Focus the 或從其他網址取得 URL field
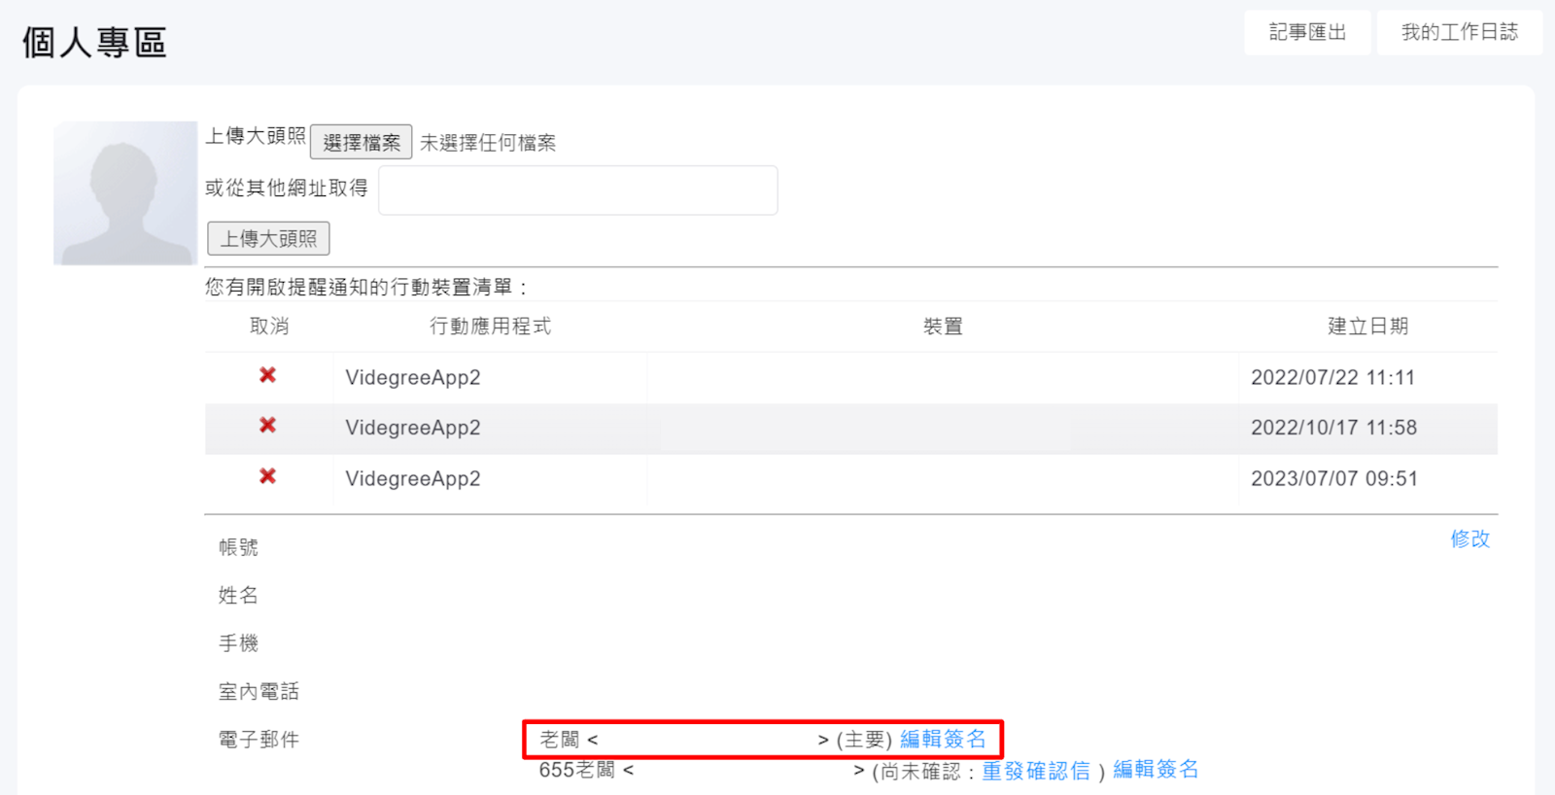Viewport: 1555px width, 795px height. pos(577,190)
